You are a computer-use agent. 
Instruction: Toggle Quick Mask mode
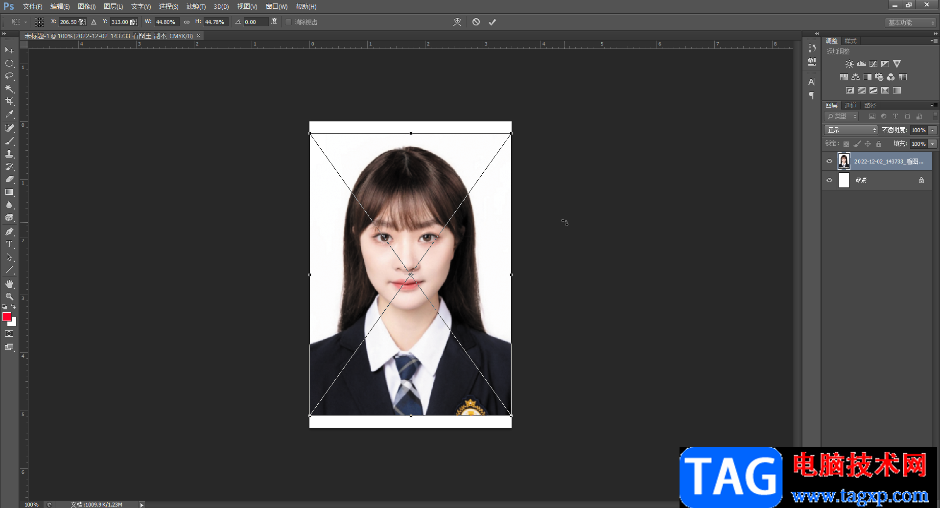pyautogui.click(x=9, y=334)
